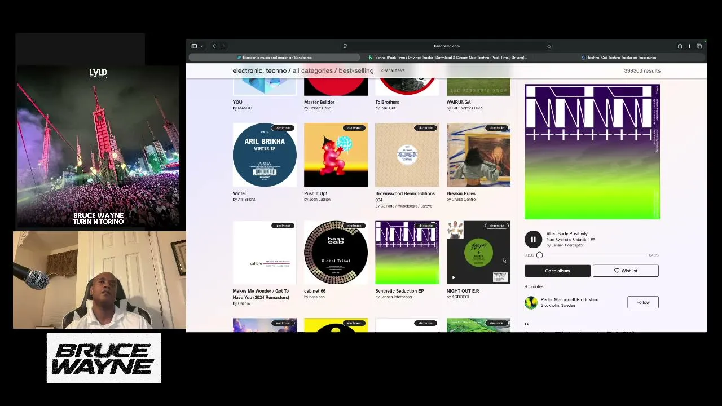The width and height of the screenshot is (722, 406).
Task: Open the Master Builder title link
Action: point(319,102)
